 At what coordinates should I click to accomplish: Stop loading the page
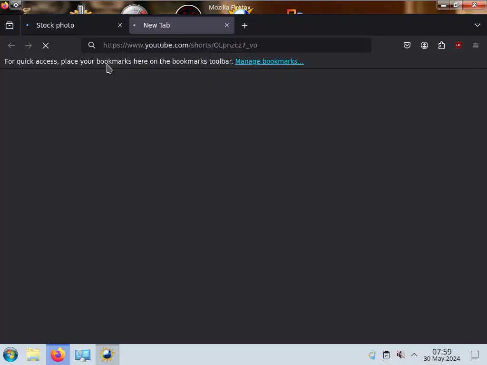(x=46, y=46)
